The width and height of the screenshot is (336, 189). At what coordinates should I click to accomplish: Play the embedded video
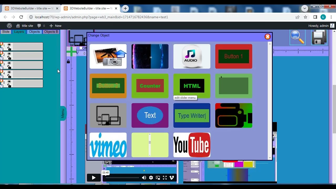pyautogui.click(x=94, y=178)
